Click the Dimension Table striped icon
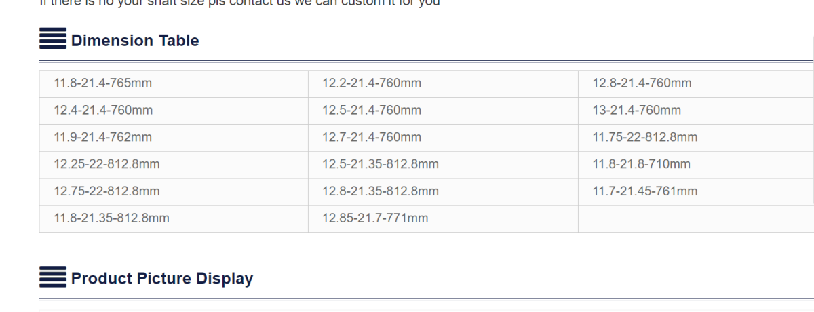The height and width of the screenshot is (312, 814). 53,39
